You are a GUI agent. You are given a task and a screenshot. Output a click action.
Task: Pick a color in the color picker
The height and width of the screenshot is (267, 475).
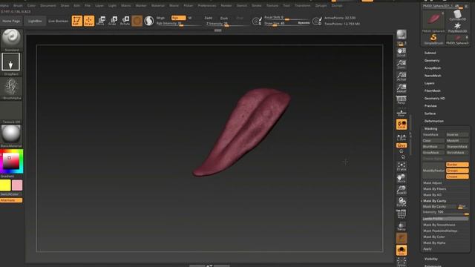point(11,161)
